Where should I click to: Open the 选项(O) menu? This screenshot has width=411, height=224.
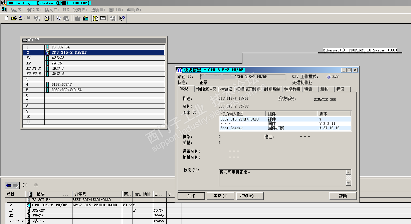coord(98,10)
